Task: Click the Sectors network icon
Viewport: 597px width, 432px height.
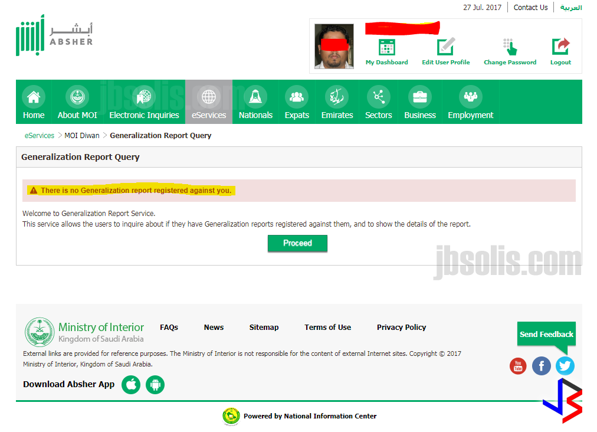Action: tap(379, 97)
